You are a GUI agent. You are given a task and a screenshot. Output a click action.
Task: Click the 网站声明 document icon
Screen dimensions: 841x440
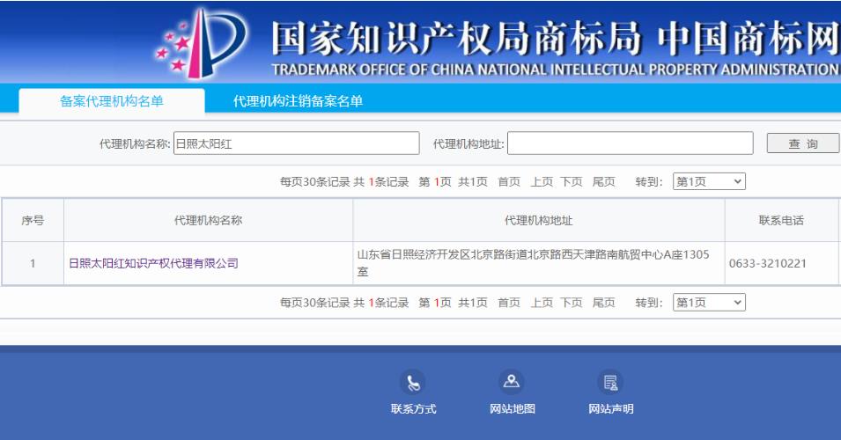coord(610,382)
